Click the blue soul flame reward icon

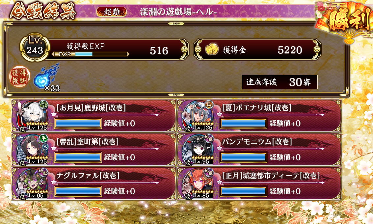[46, 76]
